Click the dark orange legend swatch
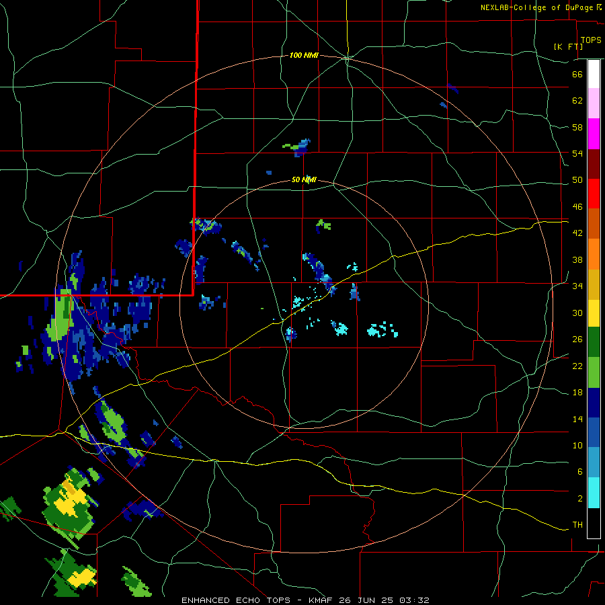The width and height of the screenshot is (605, 605). click(594, 224)
